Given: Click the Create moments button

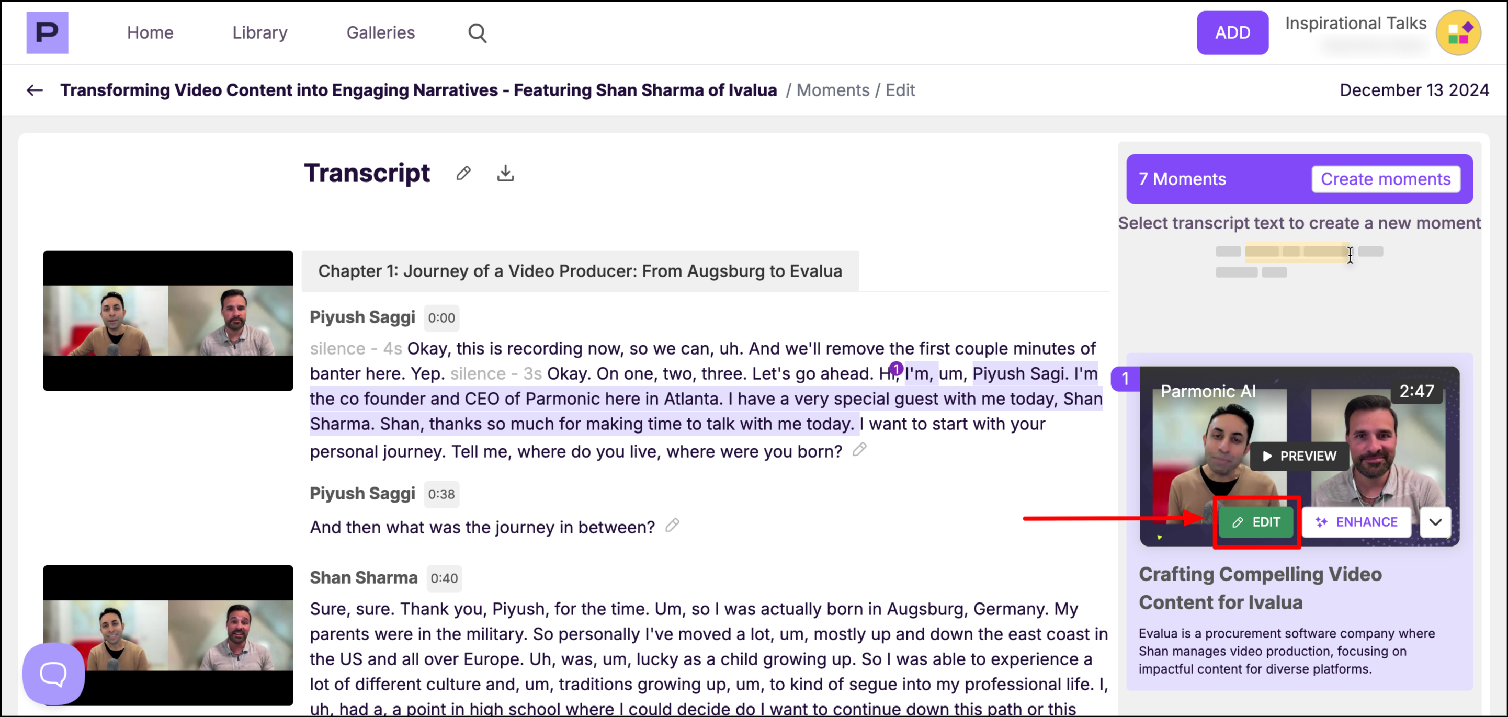Looking at the screenshot, I should [x=1385, y=179].
